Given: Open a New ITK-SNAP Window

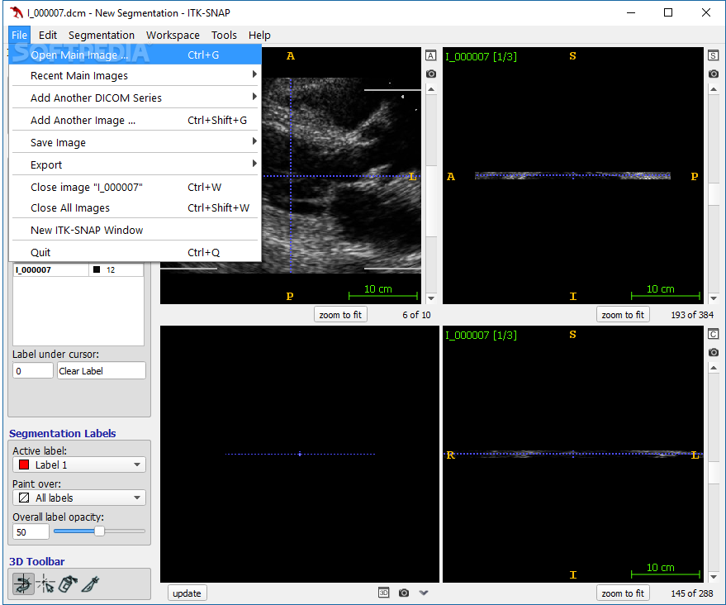Looking at the screenshot, I should (x=135, y=231).
